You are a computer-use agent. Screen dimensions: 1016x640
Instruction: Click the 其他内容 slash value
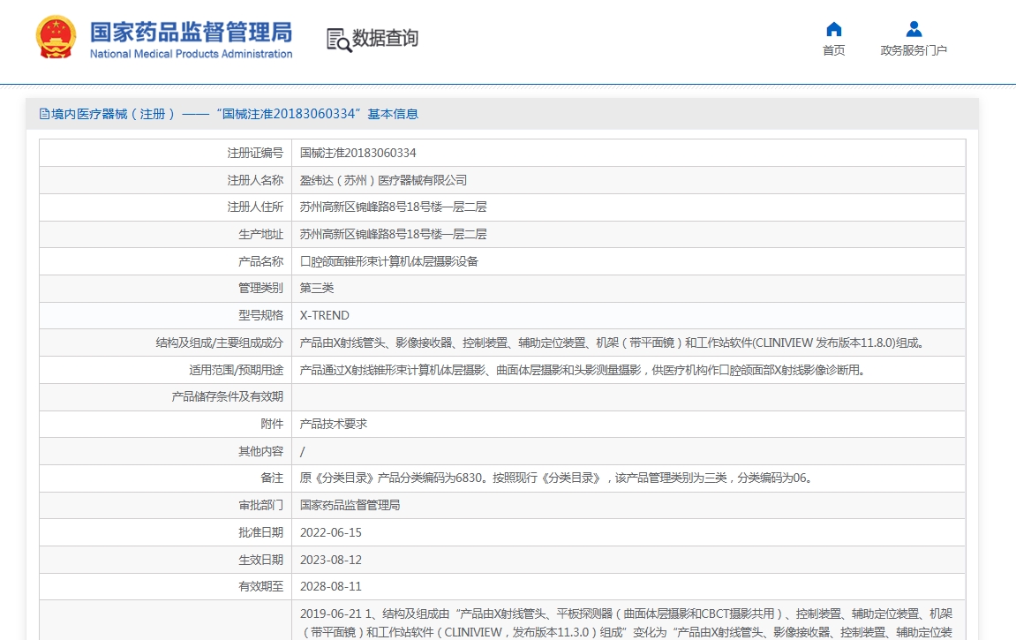pyautogui.click(x=303, y=451)
